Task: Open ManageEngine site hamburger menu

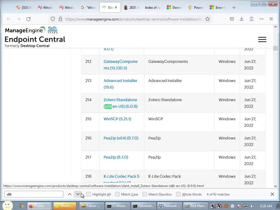Action: [262, 39]
